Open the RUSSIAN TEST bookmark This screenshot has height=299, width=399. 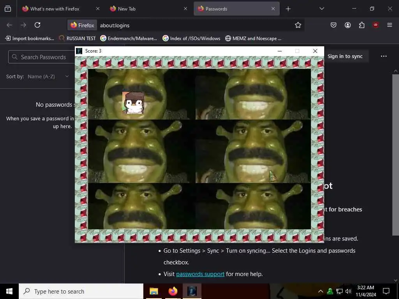[77, 39]
